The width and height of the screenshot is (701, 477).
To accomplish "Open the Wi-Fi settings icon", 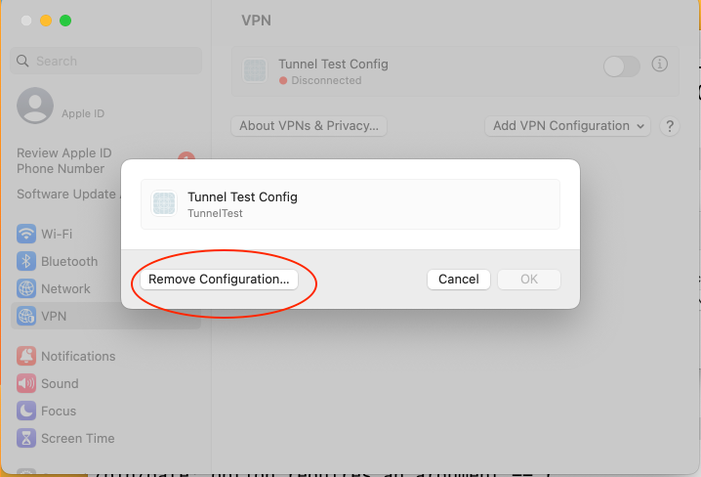I will 26,234.
